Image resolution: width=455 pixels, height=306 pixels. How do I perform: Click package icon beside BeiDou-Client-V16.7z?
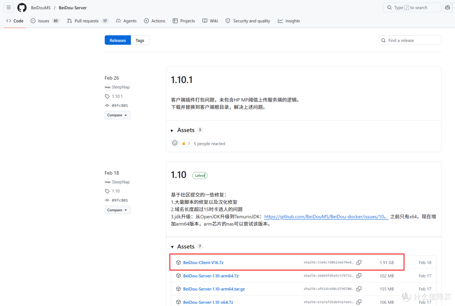[179, 263]
